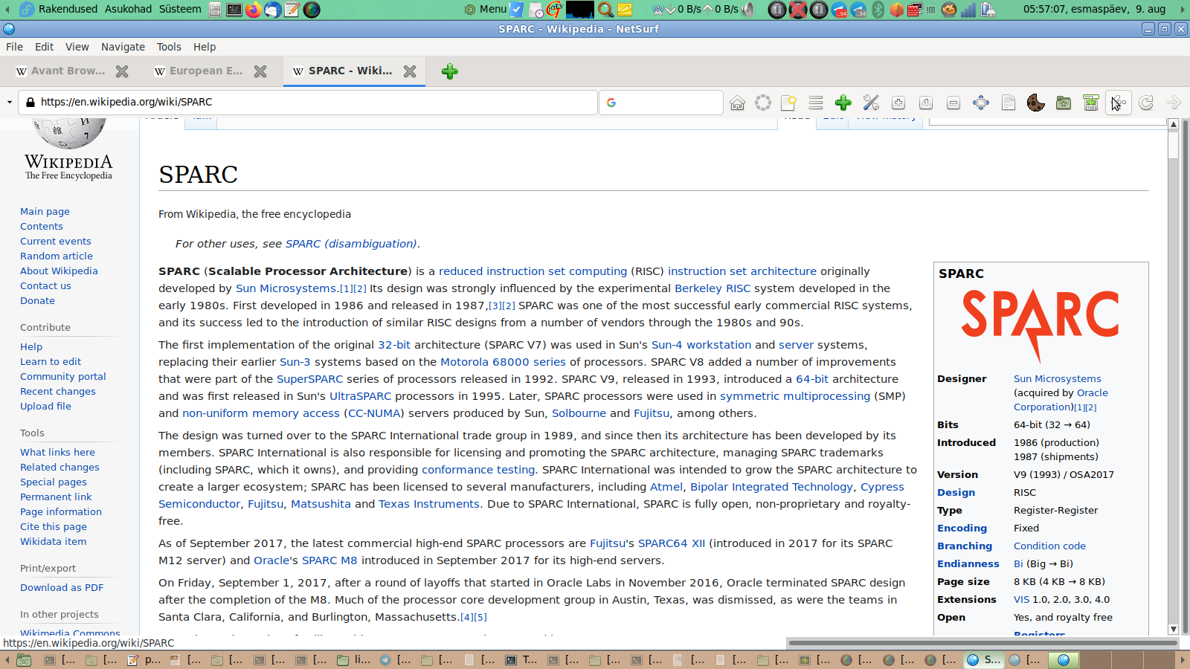Viewport: 1190px width, 669px height.
Task: Click the web search input field
Action: 668,103
